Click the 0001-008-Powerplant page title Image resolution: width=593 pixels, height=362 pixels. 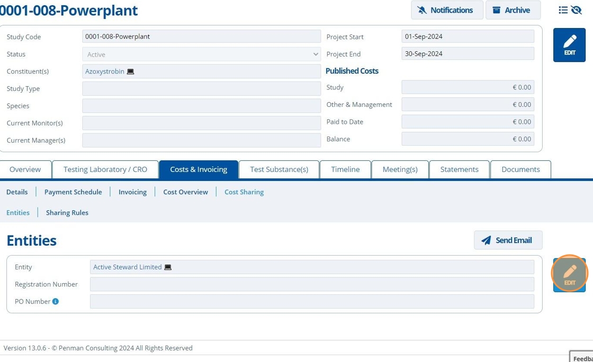coord(69,10)
